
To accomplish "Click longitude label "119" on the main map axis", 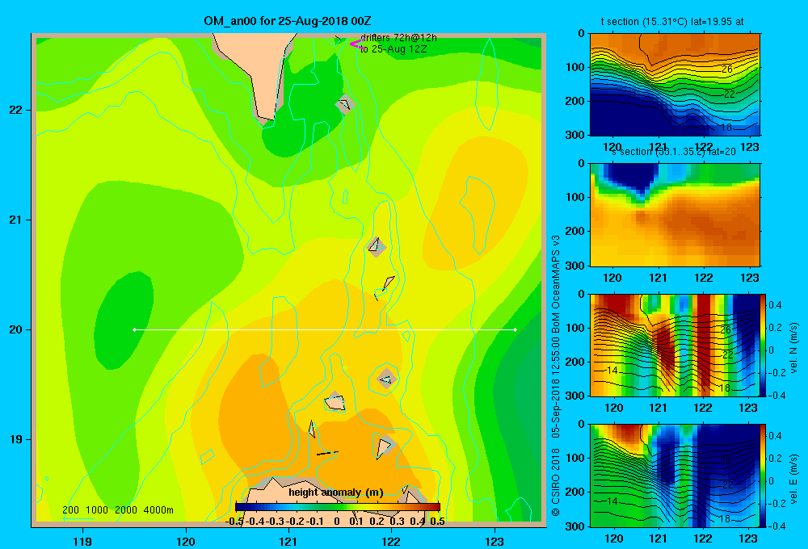I will point(83,541).
